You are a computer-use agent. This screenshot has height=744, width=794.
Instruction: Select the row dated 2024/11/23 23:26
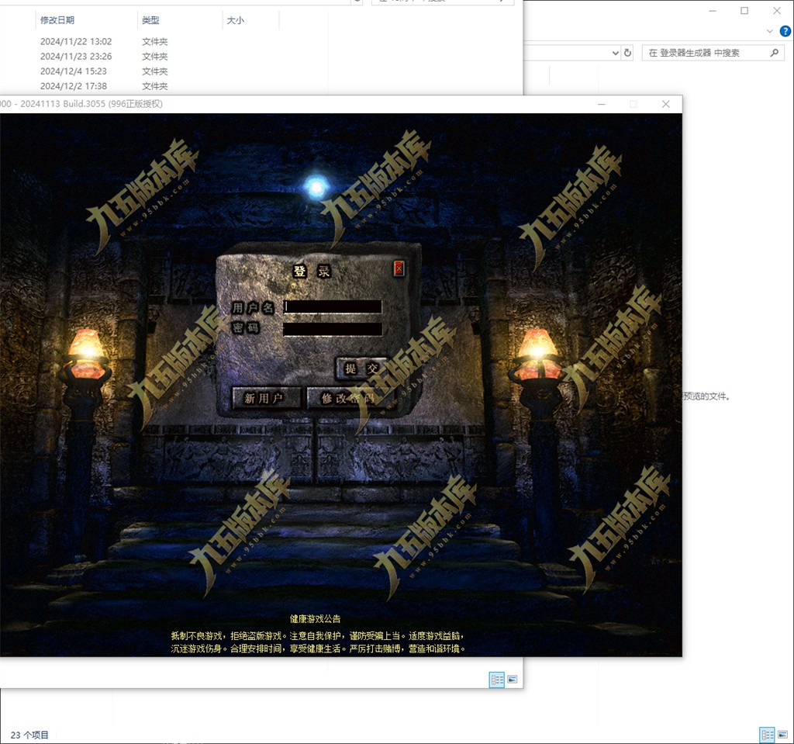pyautogui.click(x=76, y=57)
